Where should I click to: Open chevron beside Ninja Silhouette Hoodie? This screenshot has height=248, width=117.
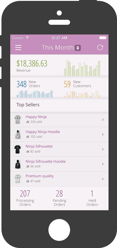coord(103,164)
